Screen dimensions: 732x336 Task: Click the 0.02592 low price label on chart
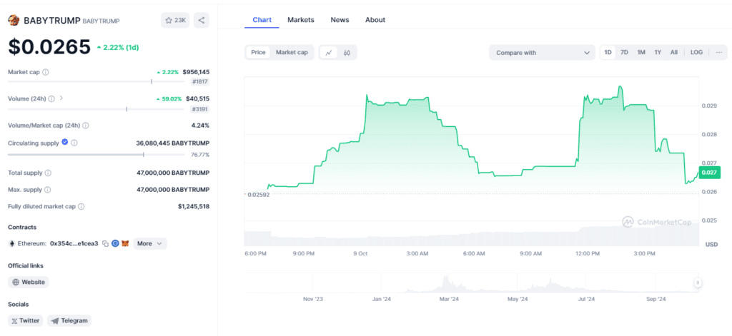259,194
